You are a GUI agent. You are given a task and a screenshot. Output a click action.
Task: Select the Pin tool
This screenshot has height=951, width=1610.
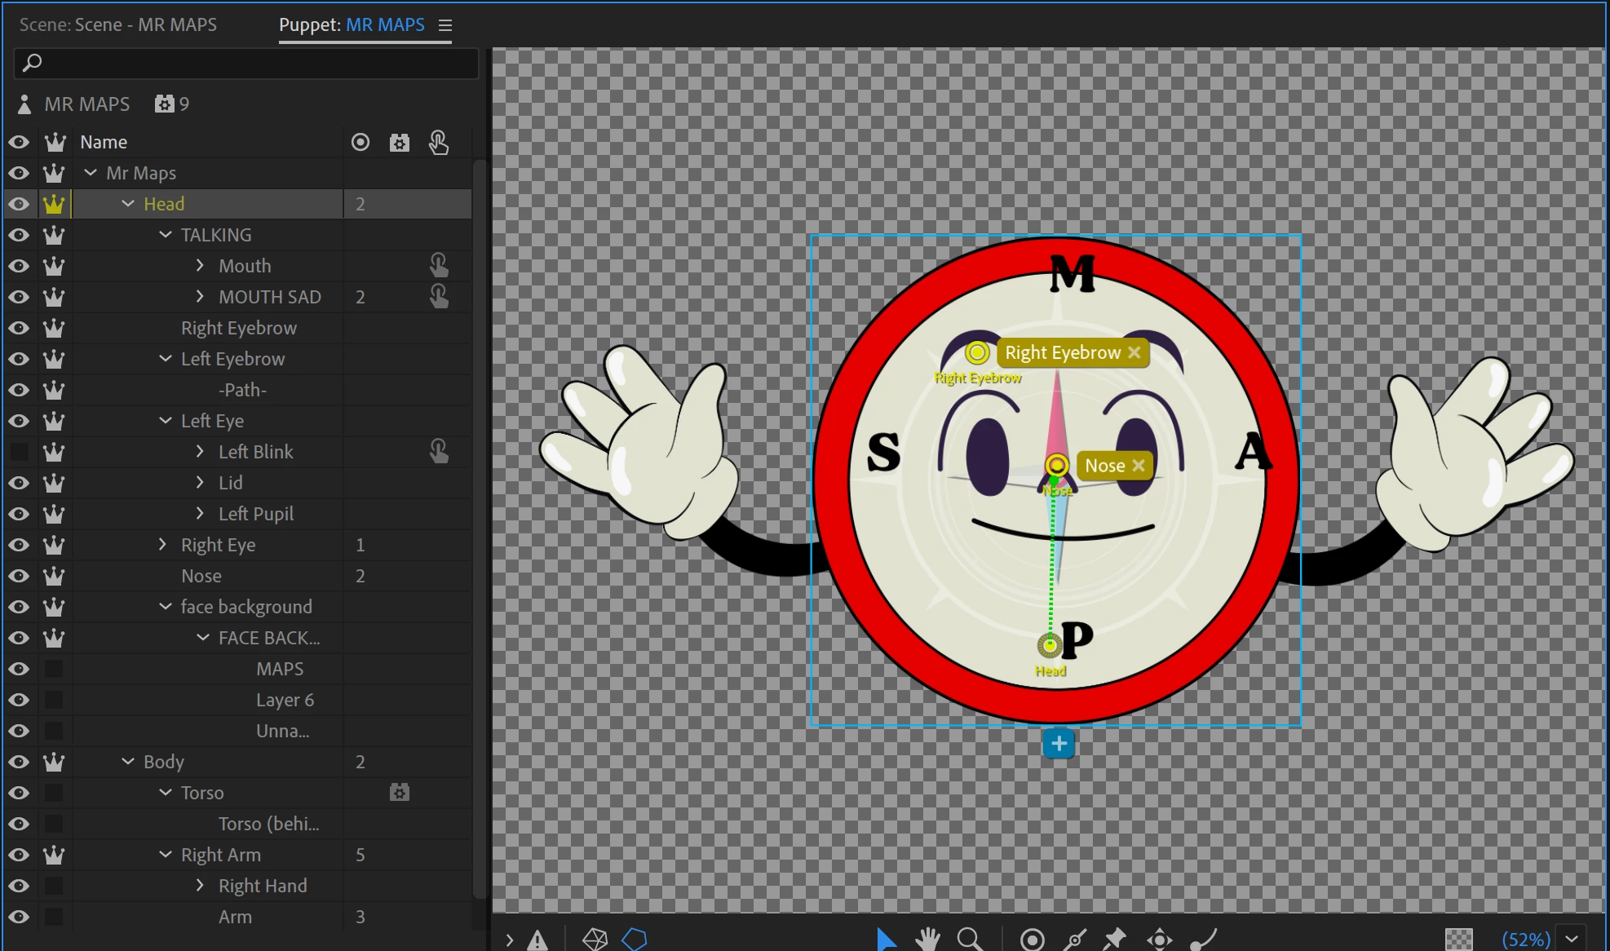point(1114,939)
